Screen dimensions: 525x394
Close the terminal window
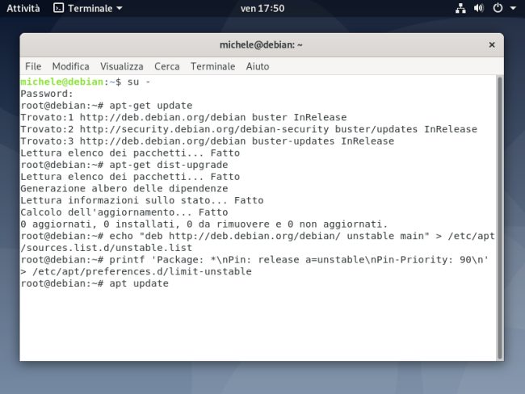(x=489, y=44)
